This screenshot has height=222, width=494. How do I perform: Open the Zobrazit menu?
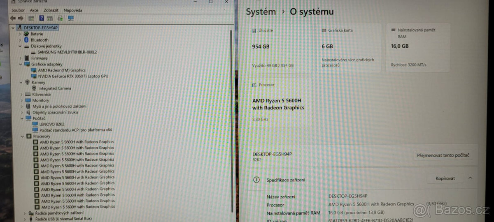[51, 10]
